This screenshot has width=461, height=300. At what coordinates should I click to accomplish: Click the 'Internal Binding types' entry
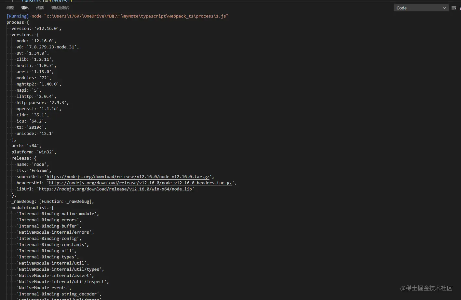[x=48, y=257]
